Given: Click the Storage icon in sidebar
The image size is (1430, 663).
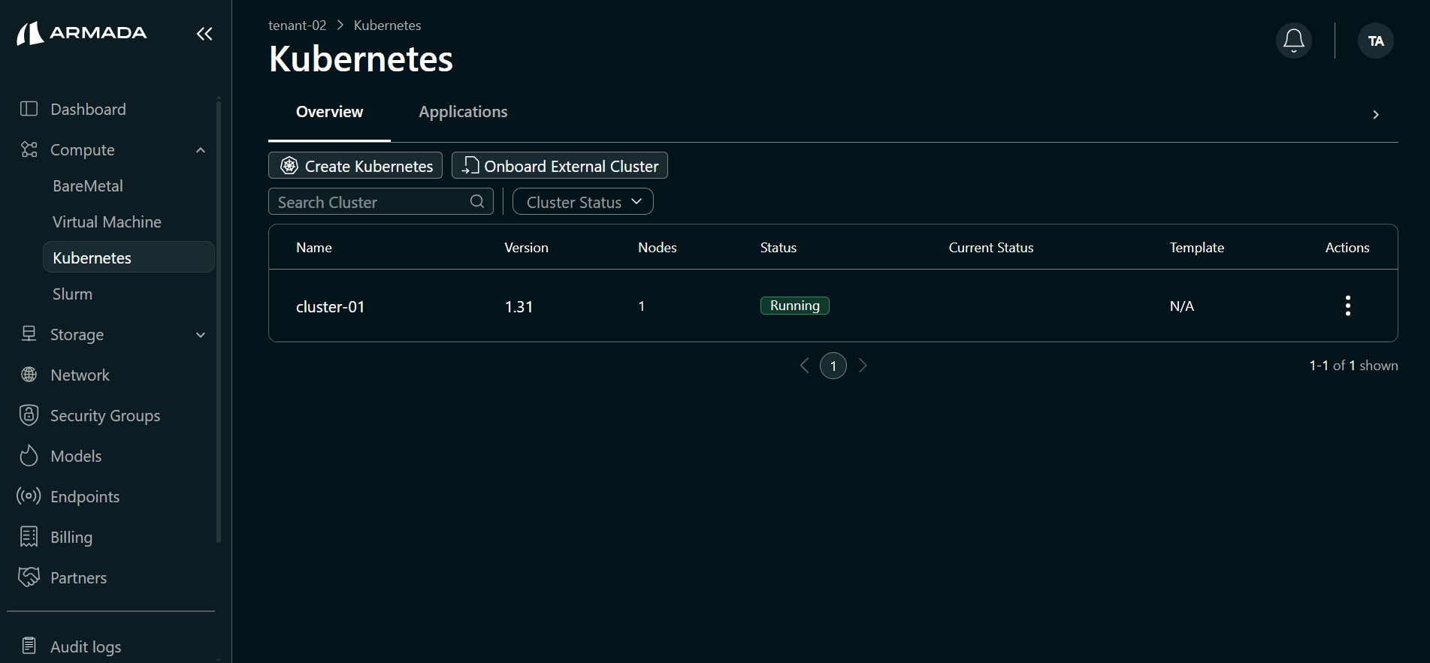Looking at the screenshot, I should pyautogui.click(x=29, y=334).
